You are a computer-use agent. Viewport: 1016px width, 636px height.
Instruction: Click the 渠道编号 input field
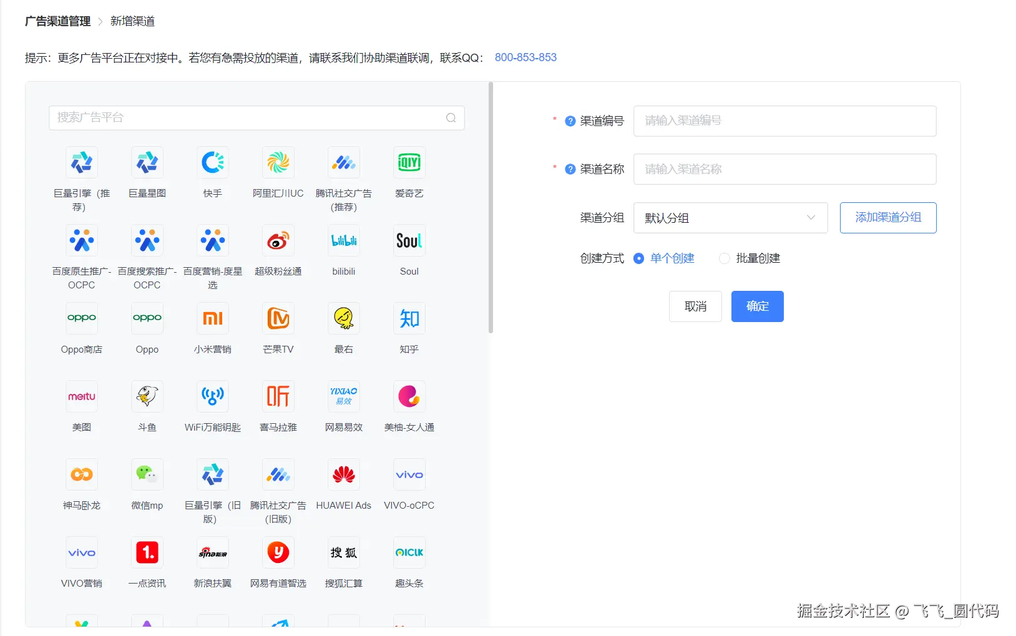[x=784, y=121]
